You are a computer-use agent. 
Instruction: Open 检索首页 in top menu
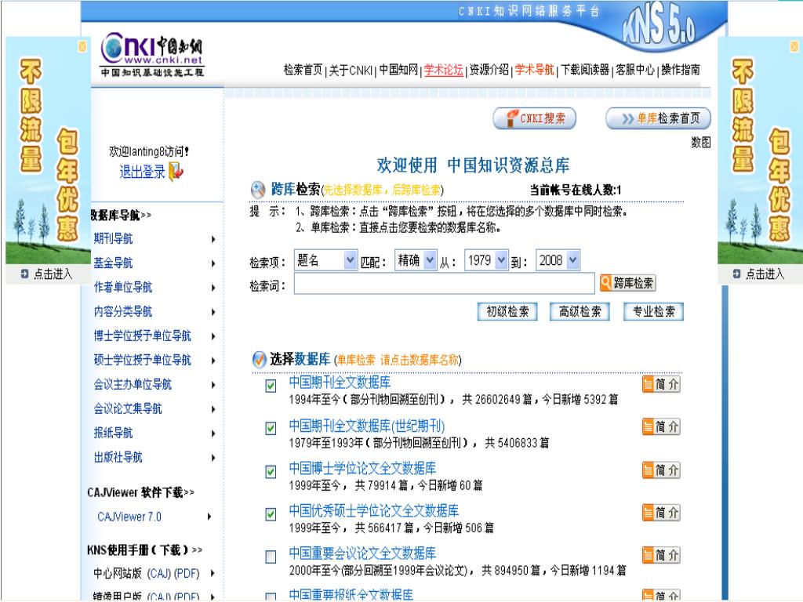[303, 70]
